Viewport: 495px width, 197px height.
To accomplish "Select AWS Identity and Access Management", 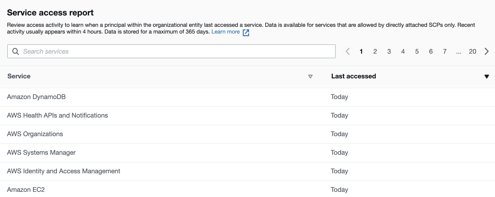I will pos(64,171).
